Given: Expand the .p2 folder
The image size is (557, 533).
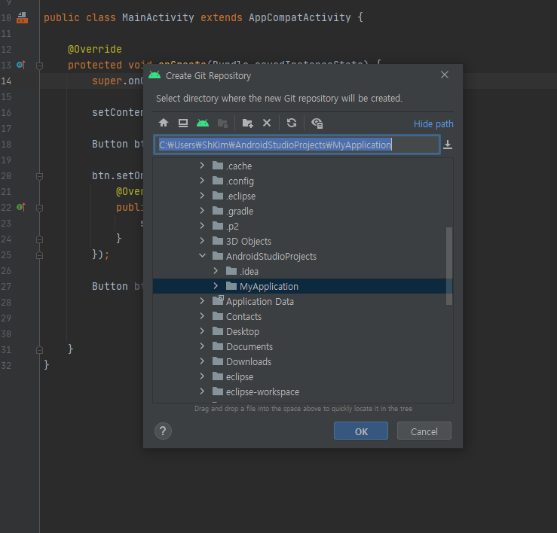Looking at the screenshot, I should pyautogui.click(x=202, y=226).
